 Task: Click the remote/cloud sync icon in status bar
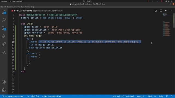pyautogui.click(x=28, y=96)
